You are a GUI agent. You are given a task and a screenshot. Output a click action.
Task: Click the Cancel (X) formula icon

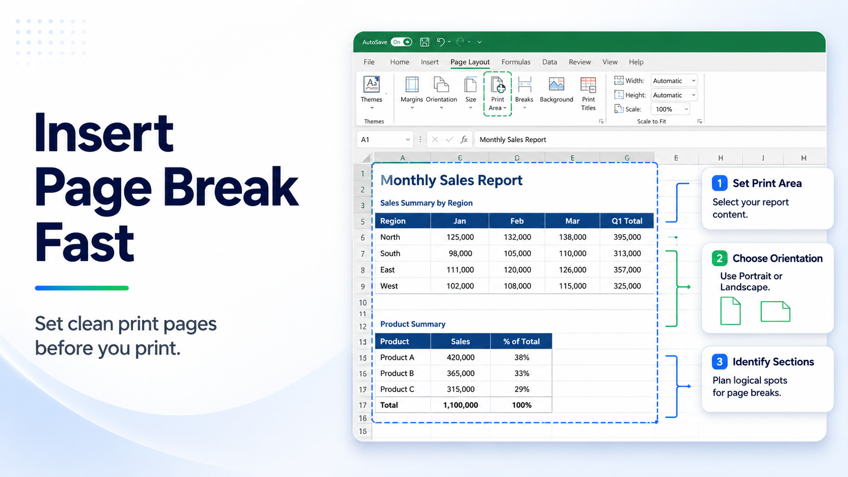click(435, 139)
